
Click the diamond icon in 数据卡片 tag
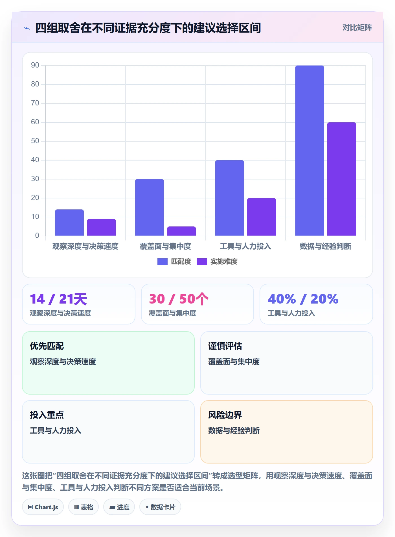click(147, 507)
